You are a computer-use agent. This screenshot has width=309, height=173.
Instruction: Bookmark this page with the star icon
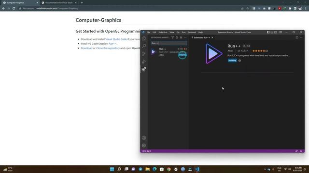248,9
